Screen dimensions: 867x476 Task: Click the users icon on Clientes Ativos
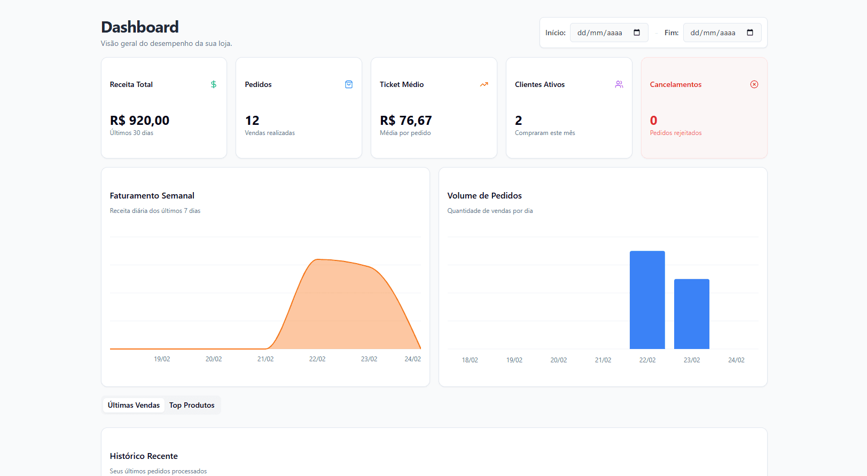point(619,84)
